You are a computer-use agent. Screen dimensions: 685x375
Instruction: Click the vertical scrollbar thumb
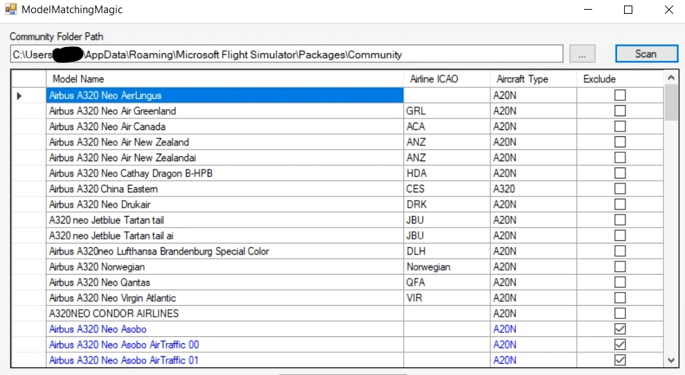[x=671, y=103]
